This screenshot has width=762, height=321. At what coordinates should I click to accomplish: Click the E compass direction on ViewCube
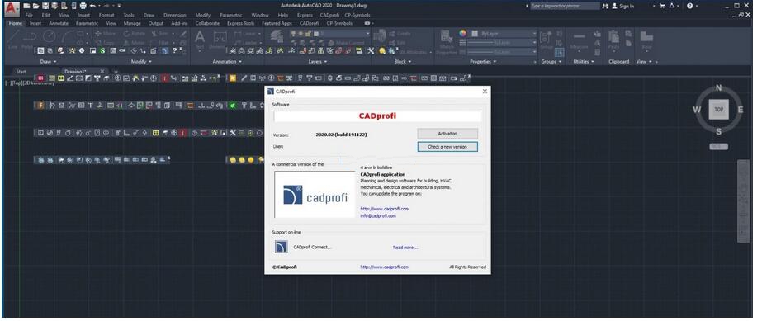tap(741, 110)
